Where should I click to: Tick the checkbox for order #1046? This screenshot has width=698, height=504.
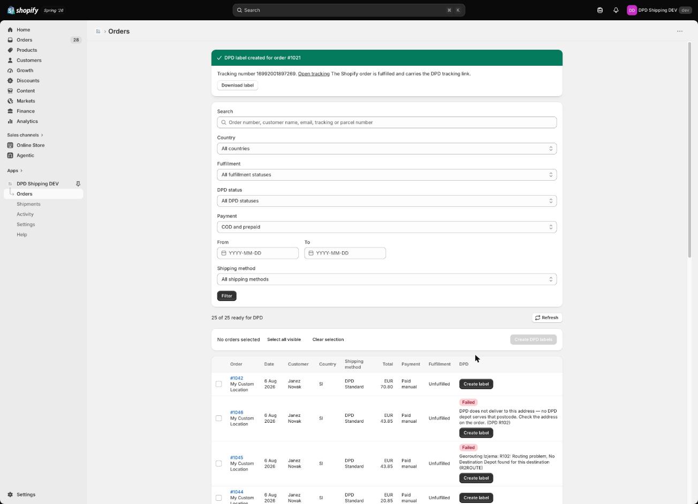click(218, 418)
